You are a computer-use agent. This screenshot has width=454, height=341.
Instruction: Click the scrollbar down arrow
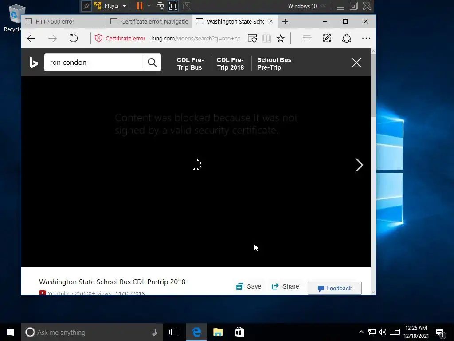[373, 292]
